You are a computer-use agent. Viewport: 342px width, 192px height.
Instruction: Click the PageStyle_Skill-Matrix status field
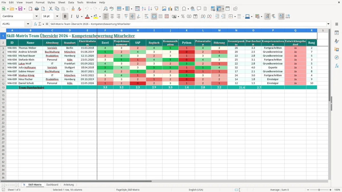128,190
